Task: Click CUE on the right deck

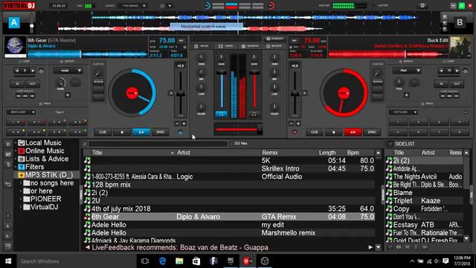Action: (315, 133)
